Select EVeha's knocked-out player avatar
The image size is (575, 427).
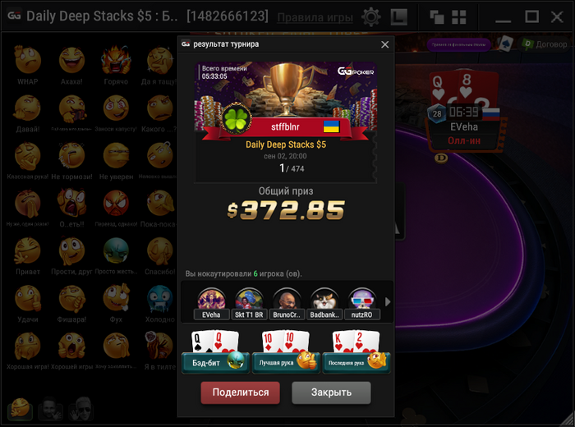(x=211, y=304)
